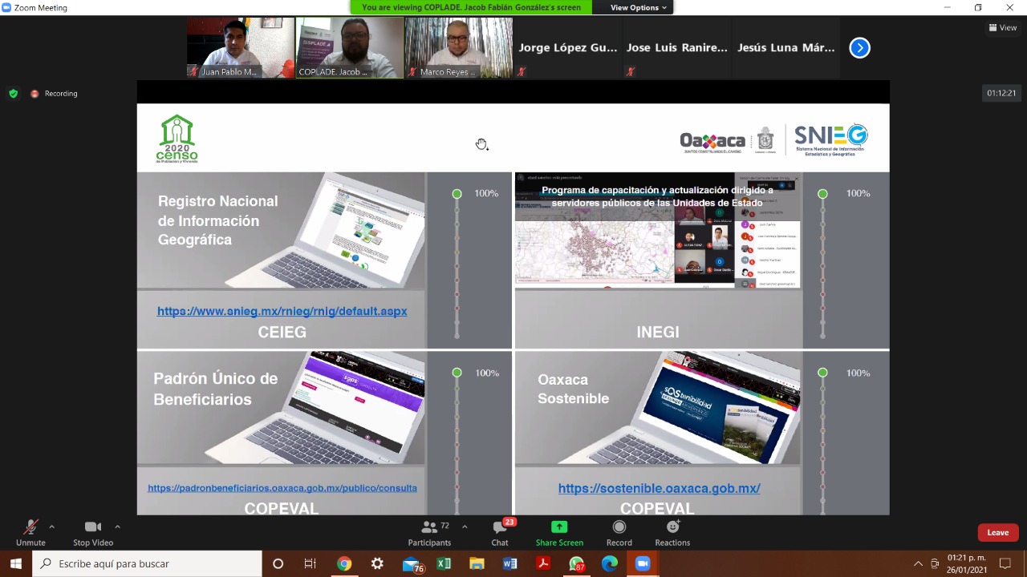
Task: Select Jesús Luna Már... participant tile
Action: (785, 48)
